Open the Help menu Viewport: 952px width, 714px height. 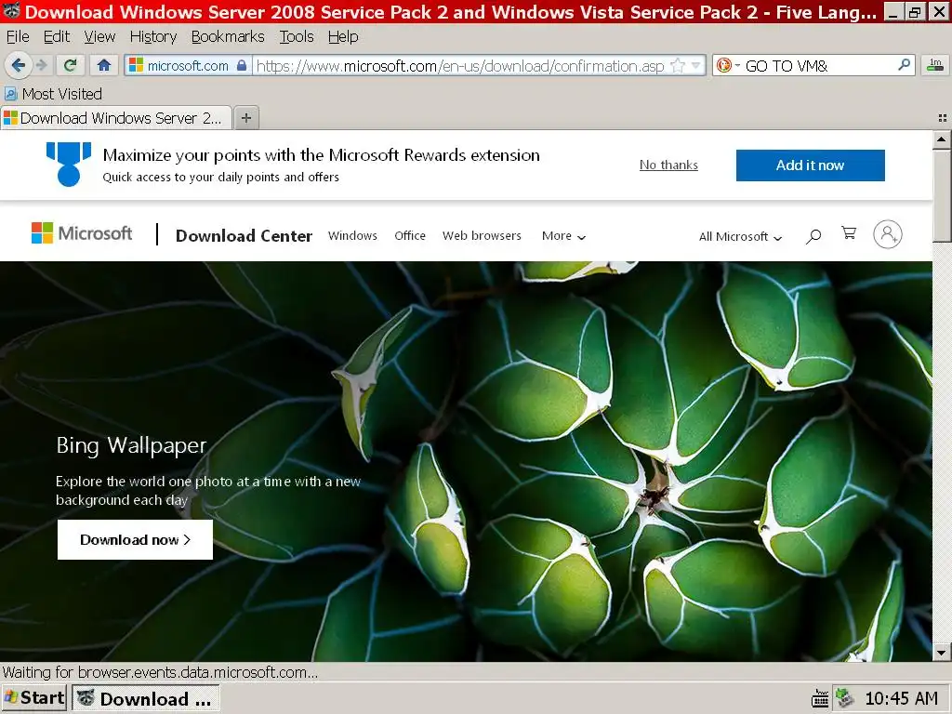pyautogui.click(x=343, y=37)
